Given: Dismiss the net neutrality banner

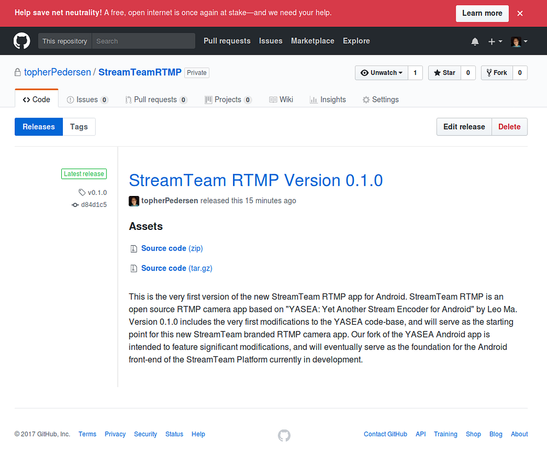Looking at the screenshot, I should 520,13.
